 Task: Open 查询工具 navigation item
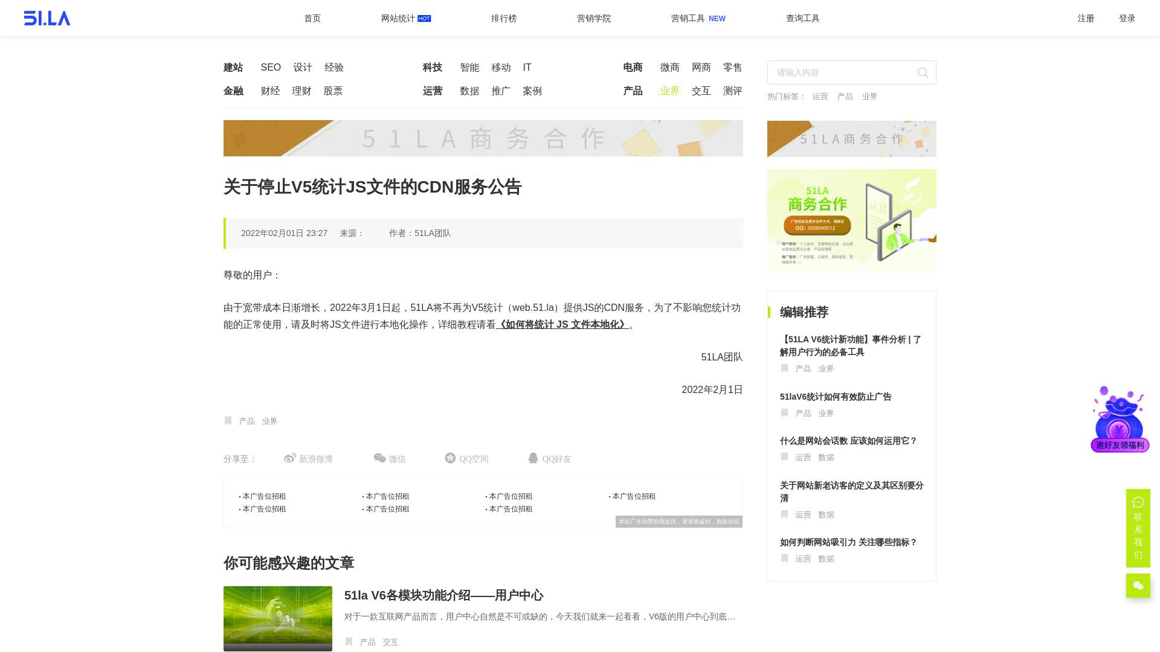coord(803,18)
